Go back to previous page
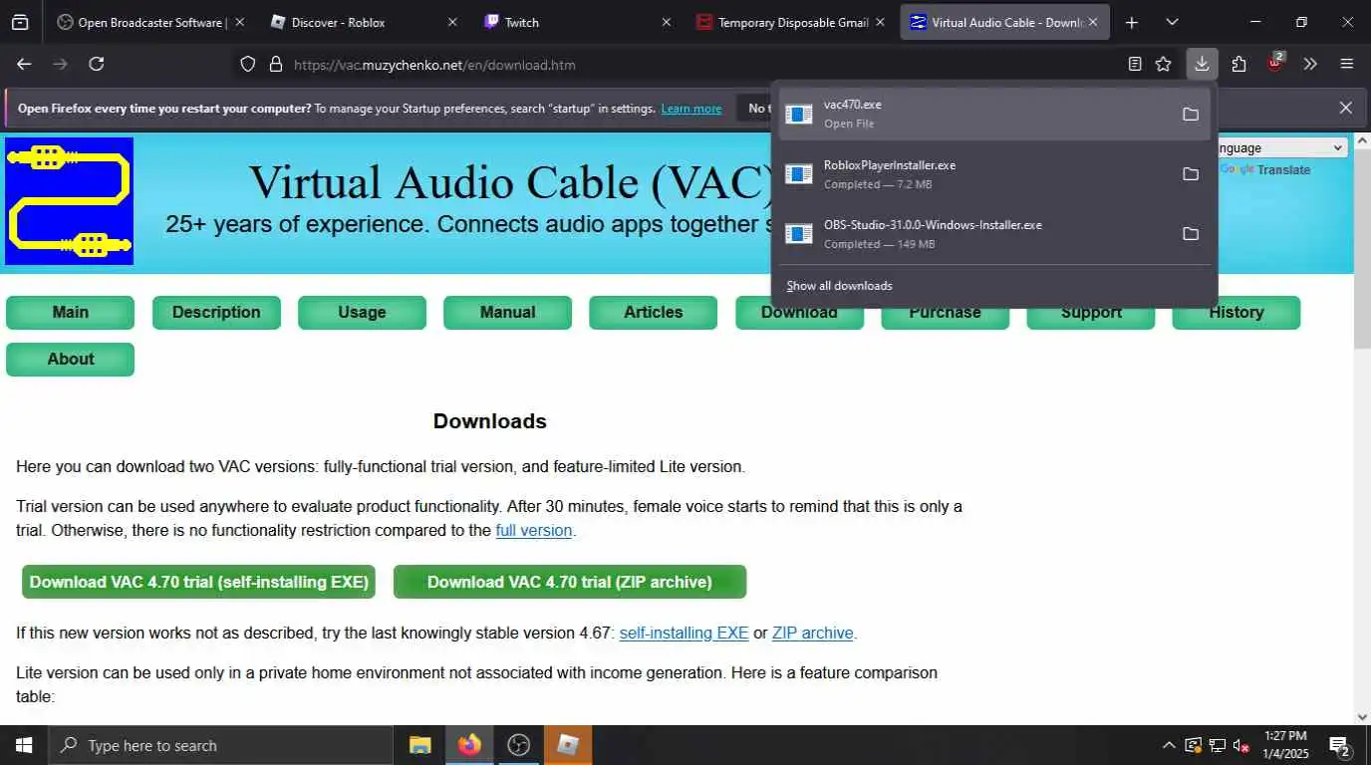This screenshot has height=765, width=1371. tap(24, 64)
